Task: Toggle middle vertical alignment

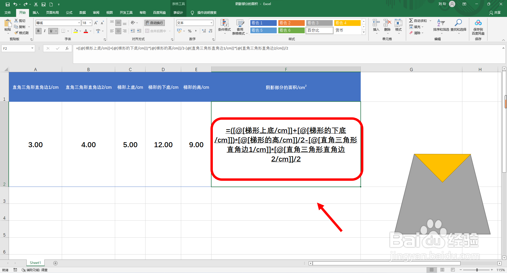Action: 118,23
